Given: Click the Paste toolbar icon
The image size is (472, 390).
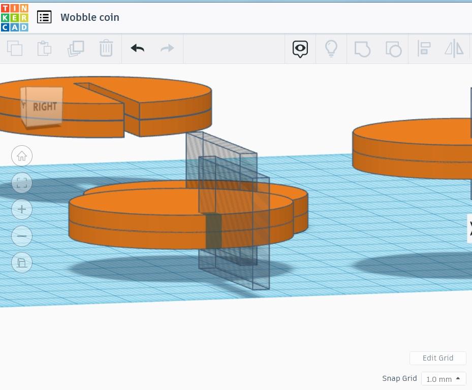Looking at the screenshot, I should (44, 48).
